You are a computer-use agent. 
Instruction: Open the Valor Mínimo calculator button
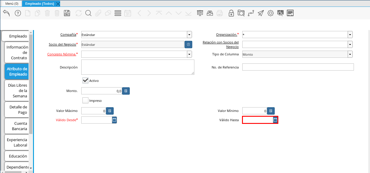[271, 111]
